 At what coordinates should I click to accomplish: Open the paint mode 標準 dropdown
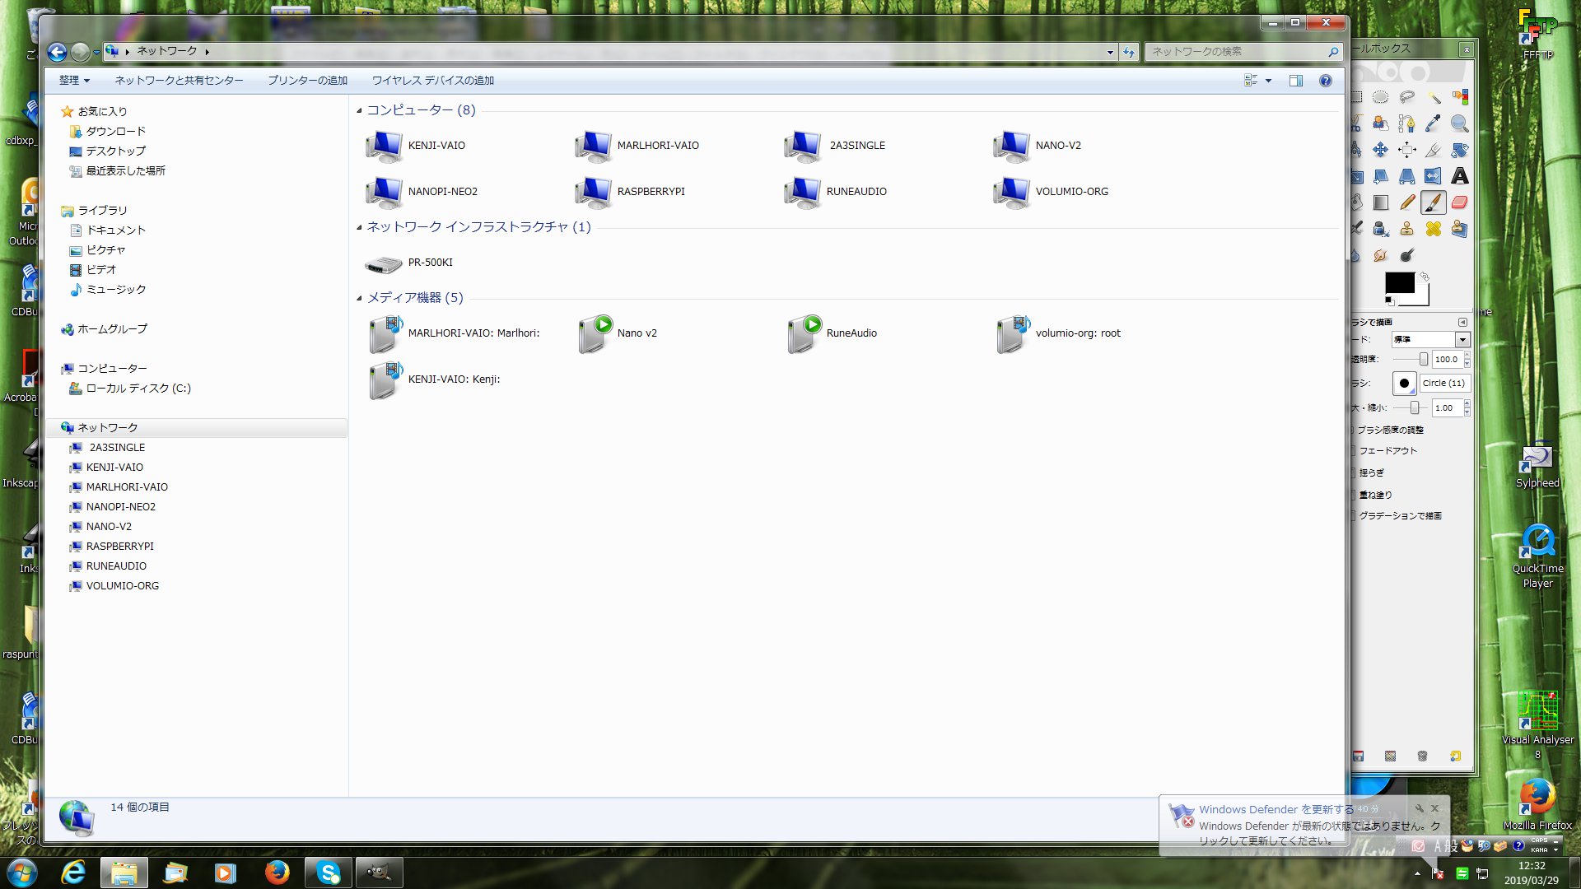(1462, 340)
